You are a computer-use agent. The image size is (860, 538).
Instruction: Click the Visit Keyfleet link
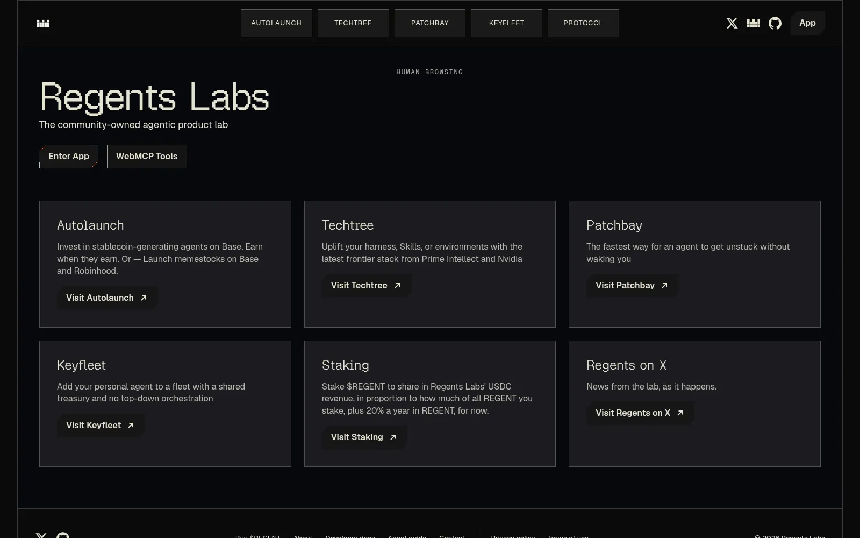click(101, 426)
